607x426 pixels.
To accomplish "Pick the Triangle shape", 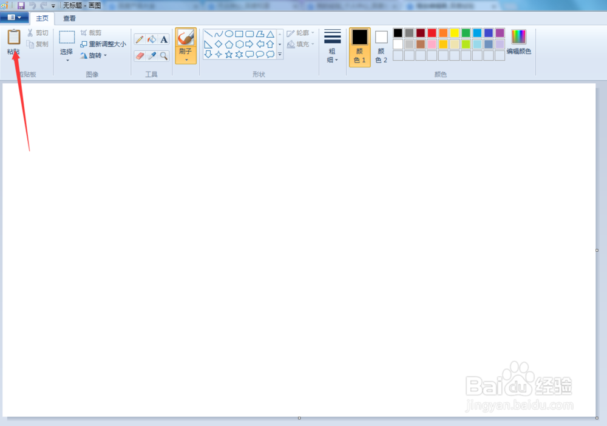I will (x=270, y=34).
